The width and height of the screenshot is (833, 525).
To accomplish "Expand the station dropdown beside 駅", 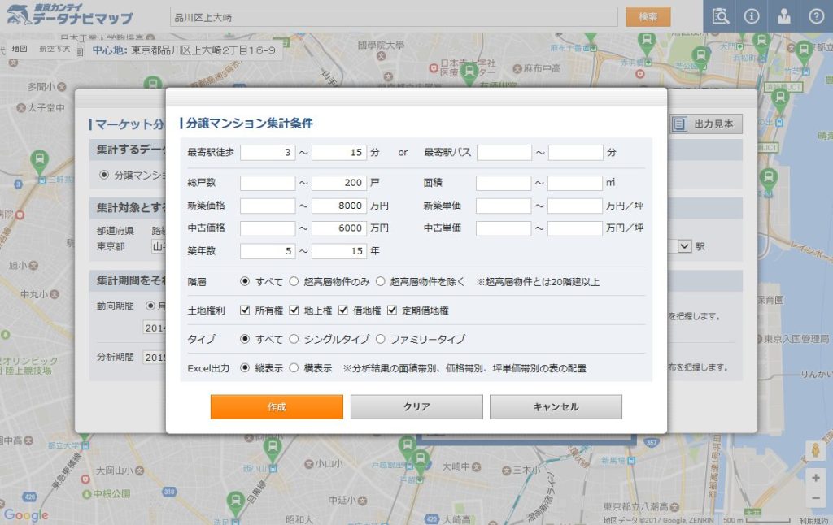I will (x=684, y=245).
